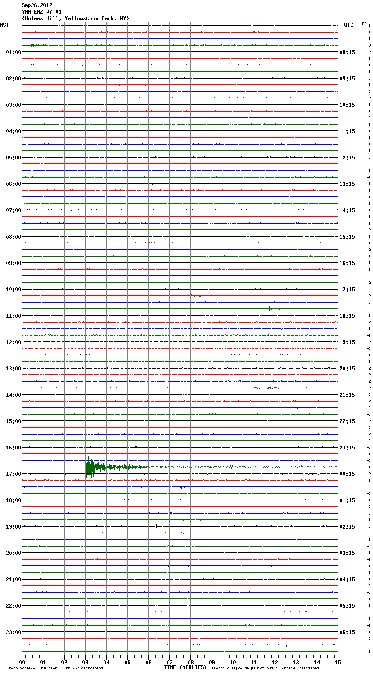
Task: Select the 19:00 MST row label
Action: click(13, 527)
